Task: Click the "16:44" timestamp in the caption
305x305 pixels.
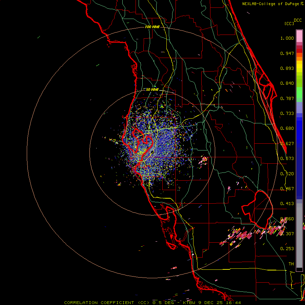Action: 233,303
